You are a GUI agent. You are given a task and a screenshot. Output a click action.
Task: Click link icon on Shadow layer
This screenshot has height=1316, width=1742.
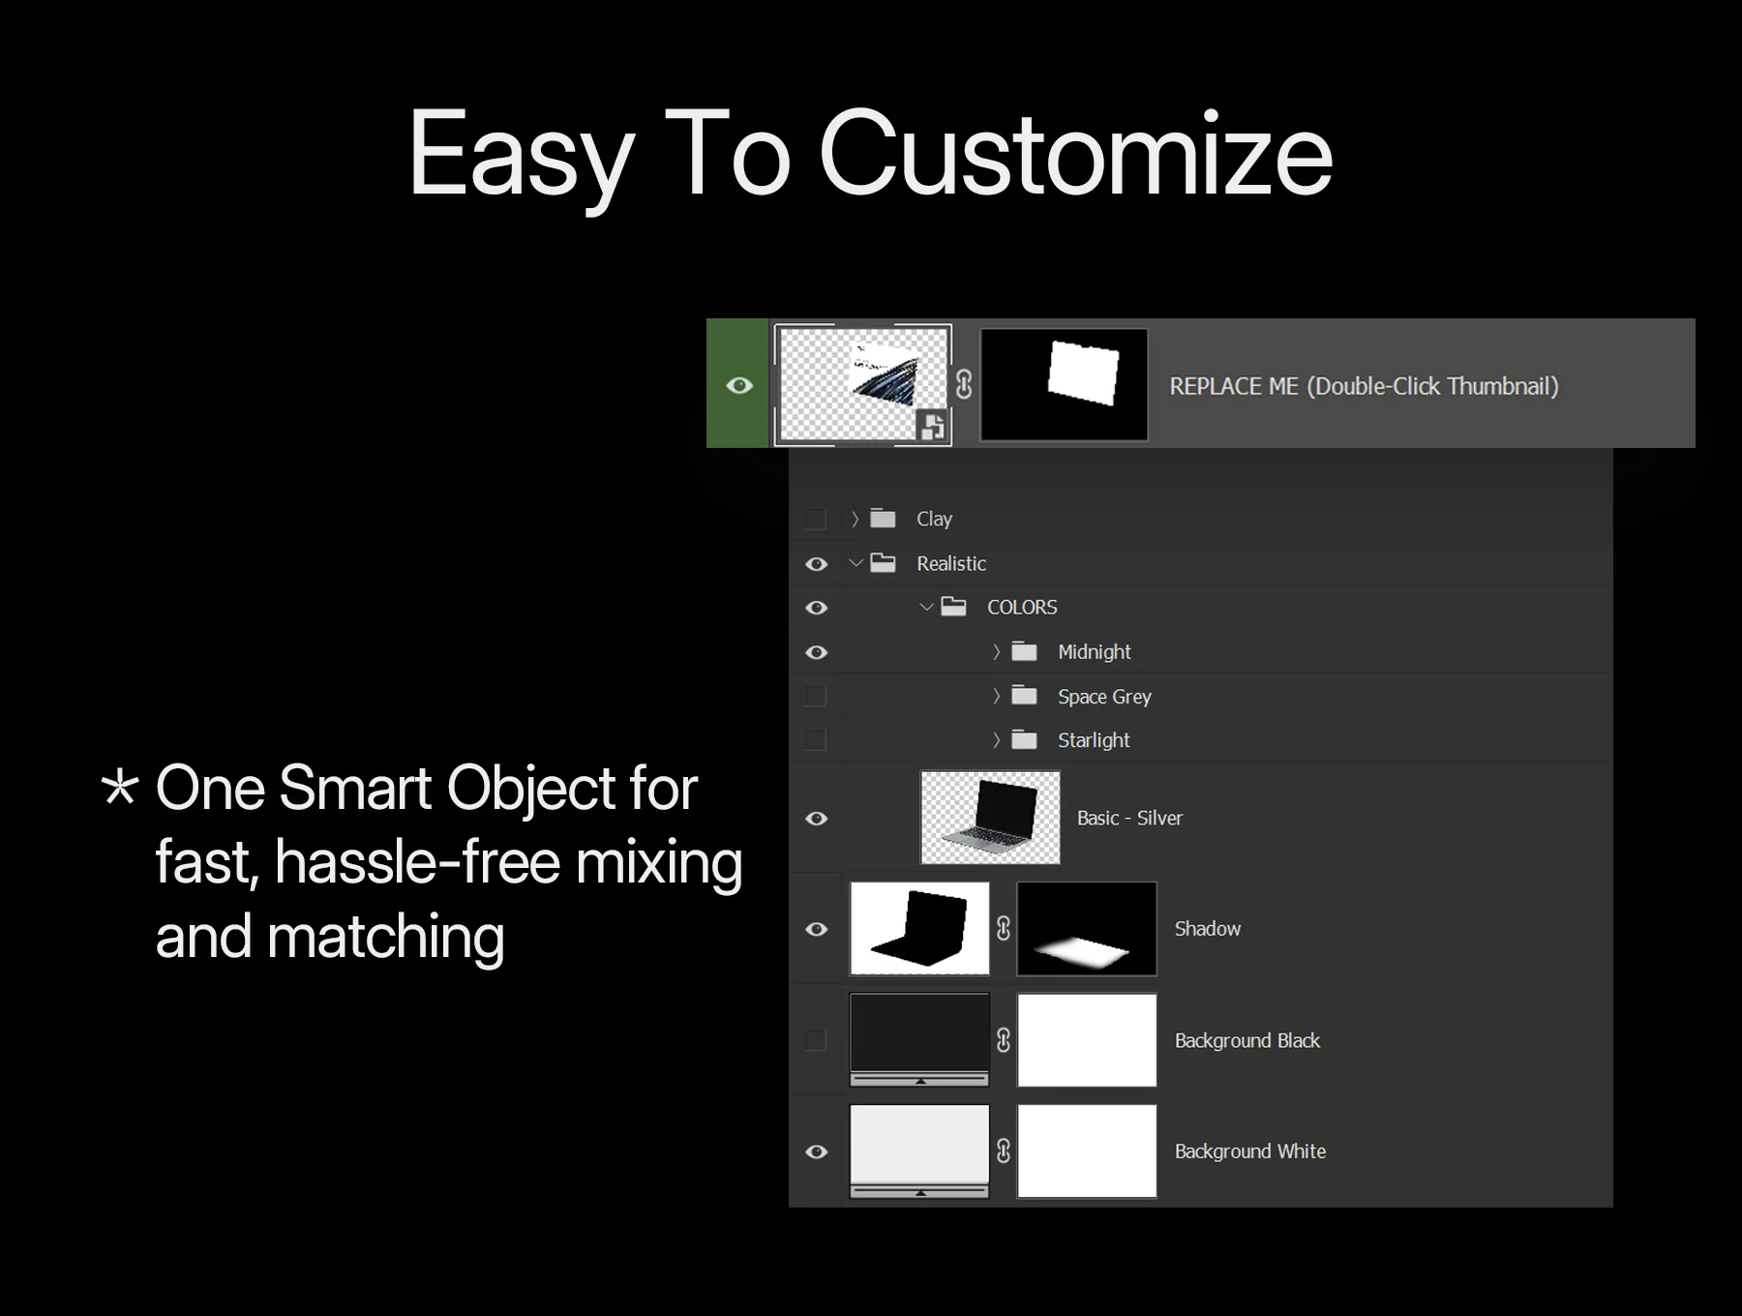click(1004, 929)
